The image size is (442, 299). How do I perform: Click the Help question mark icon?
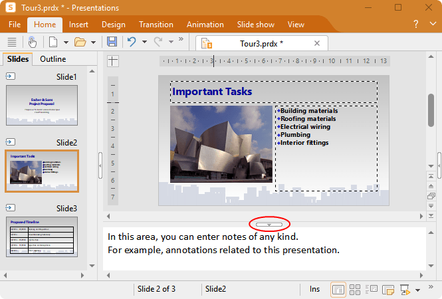click(x=416, y=24)
